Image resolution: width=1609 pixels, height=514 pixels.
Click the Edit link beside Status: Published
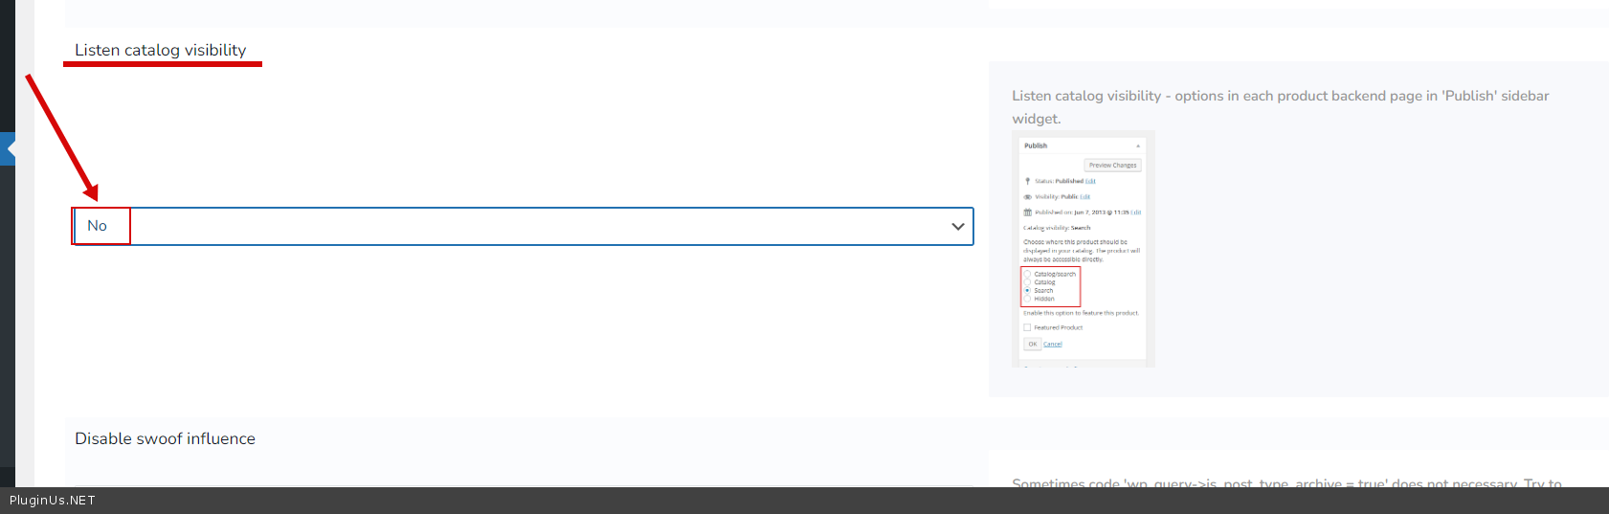(x=1090, y=181)
